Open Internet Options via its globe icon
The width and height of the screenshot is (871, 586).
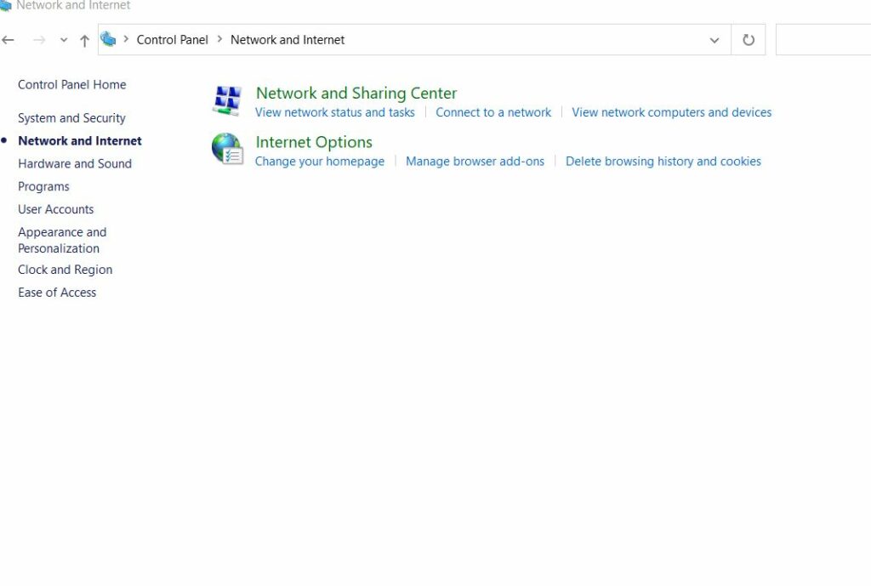(227, 148)
